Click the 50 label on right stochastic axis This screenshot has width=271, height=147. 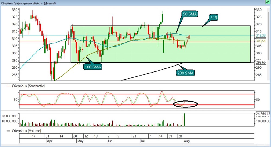pyautogui.click(x=258, y=100)
